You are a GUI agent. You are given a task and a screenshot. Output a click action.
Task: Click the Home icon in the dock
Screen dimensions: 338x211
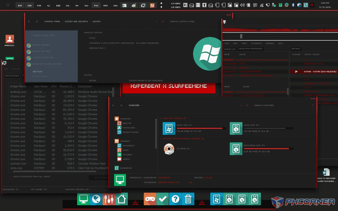click(121, 199)
